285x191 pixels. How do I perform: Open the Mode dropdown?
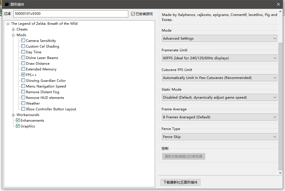(219, 38)
